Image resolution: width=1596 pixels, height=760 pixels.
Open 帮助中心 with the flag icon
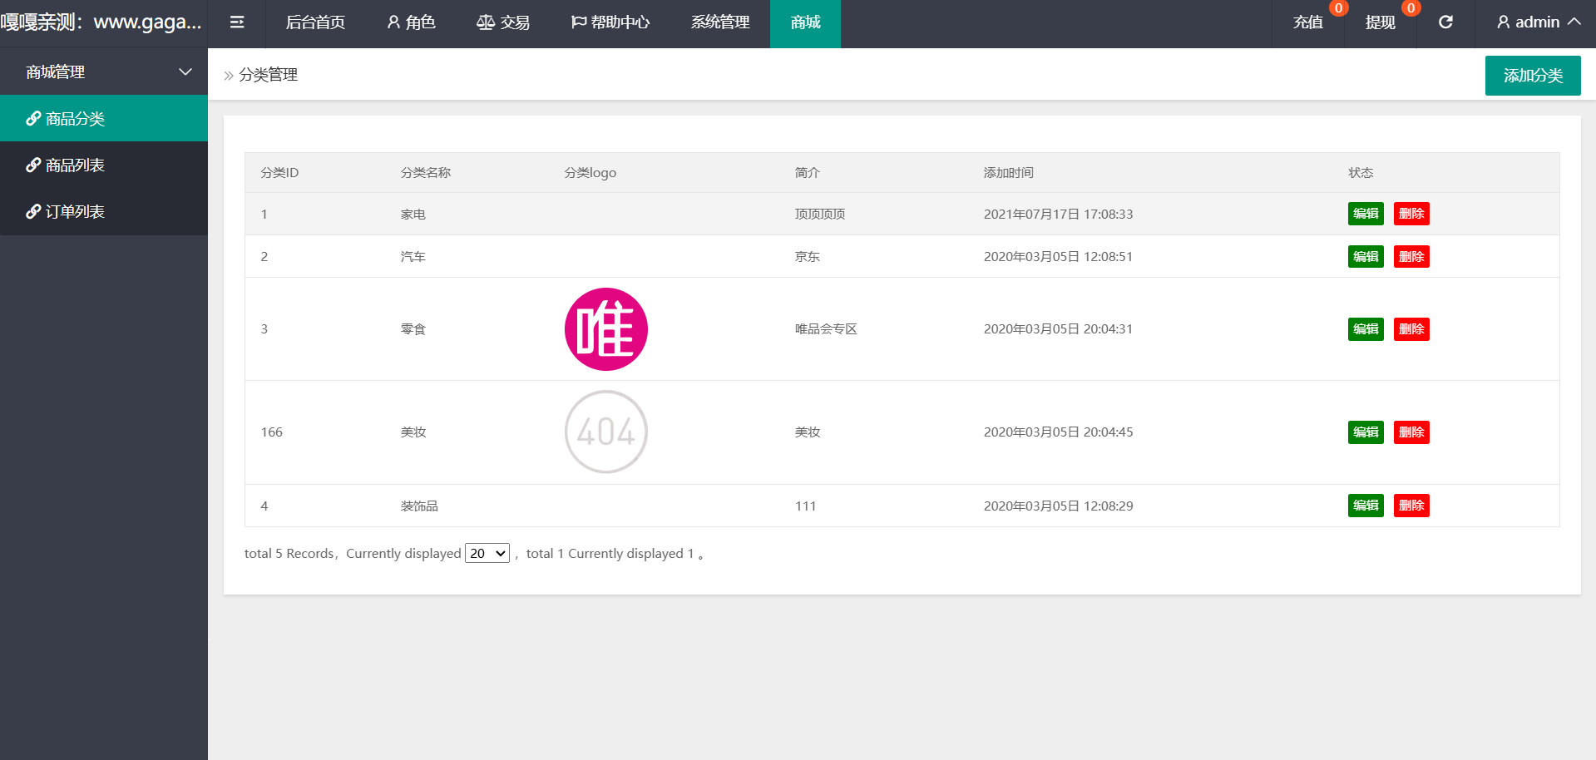(x=610, y=22)
